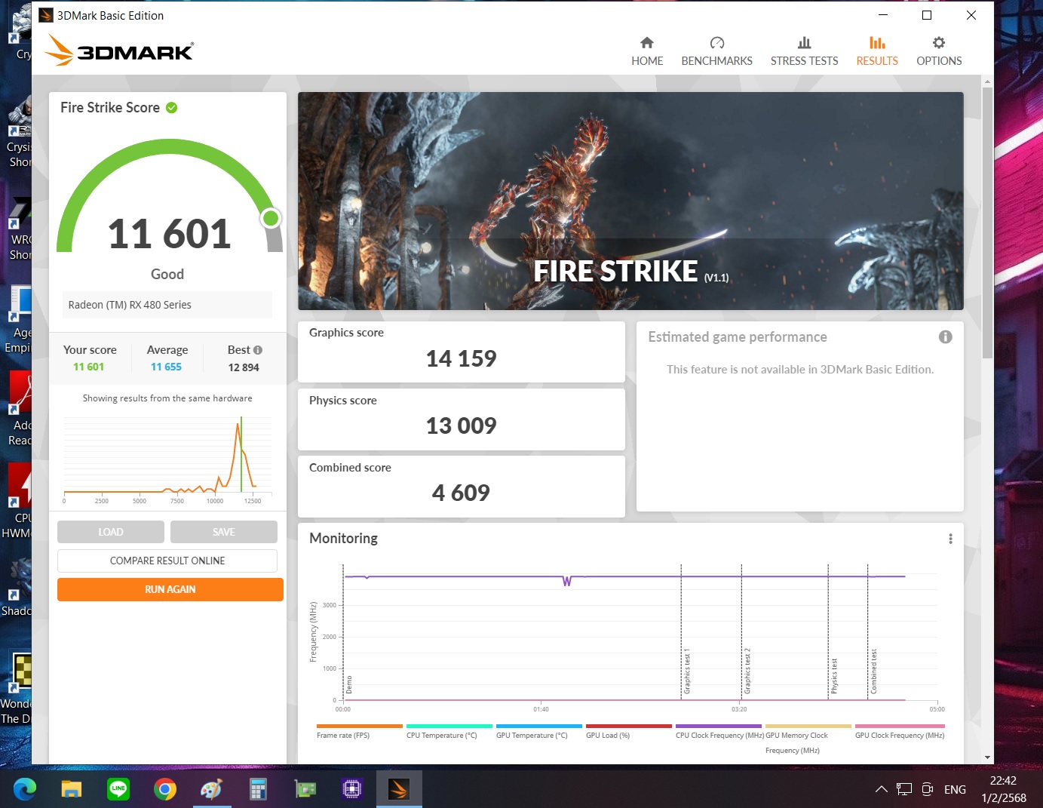
Task: Open the Home tab
Action: 647,51
